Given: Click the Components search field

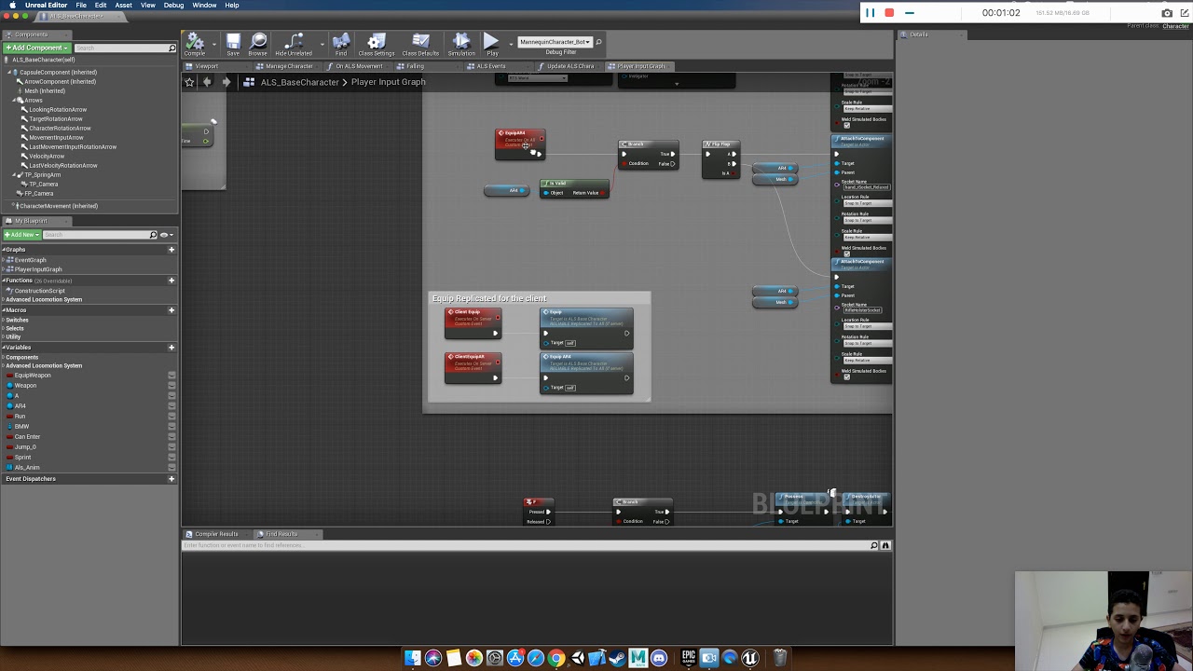Looking at the screenshot, I should click(125, 48).
